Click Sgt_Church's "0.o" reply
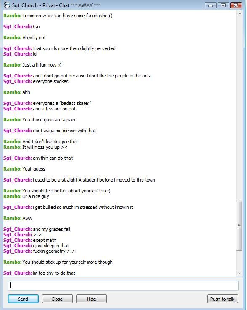This screenshot has width=247, height=310. 21,27
